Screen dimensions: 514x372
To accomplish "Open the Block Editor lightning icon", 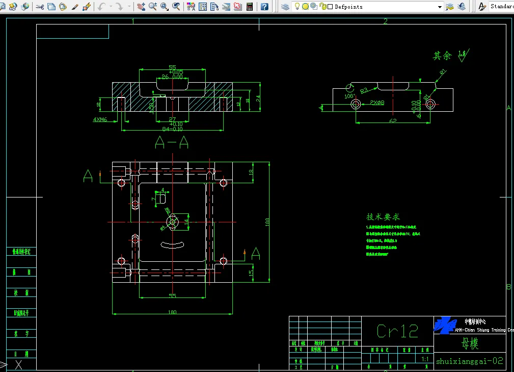I will (x=87, y=6).
